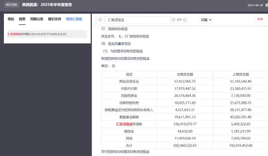Click the value 51,765,542.40
This screenshot has height=156, width=268.
point(241,81)
